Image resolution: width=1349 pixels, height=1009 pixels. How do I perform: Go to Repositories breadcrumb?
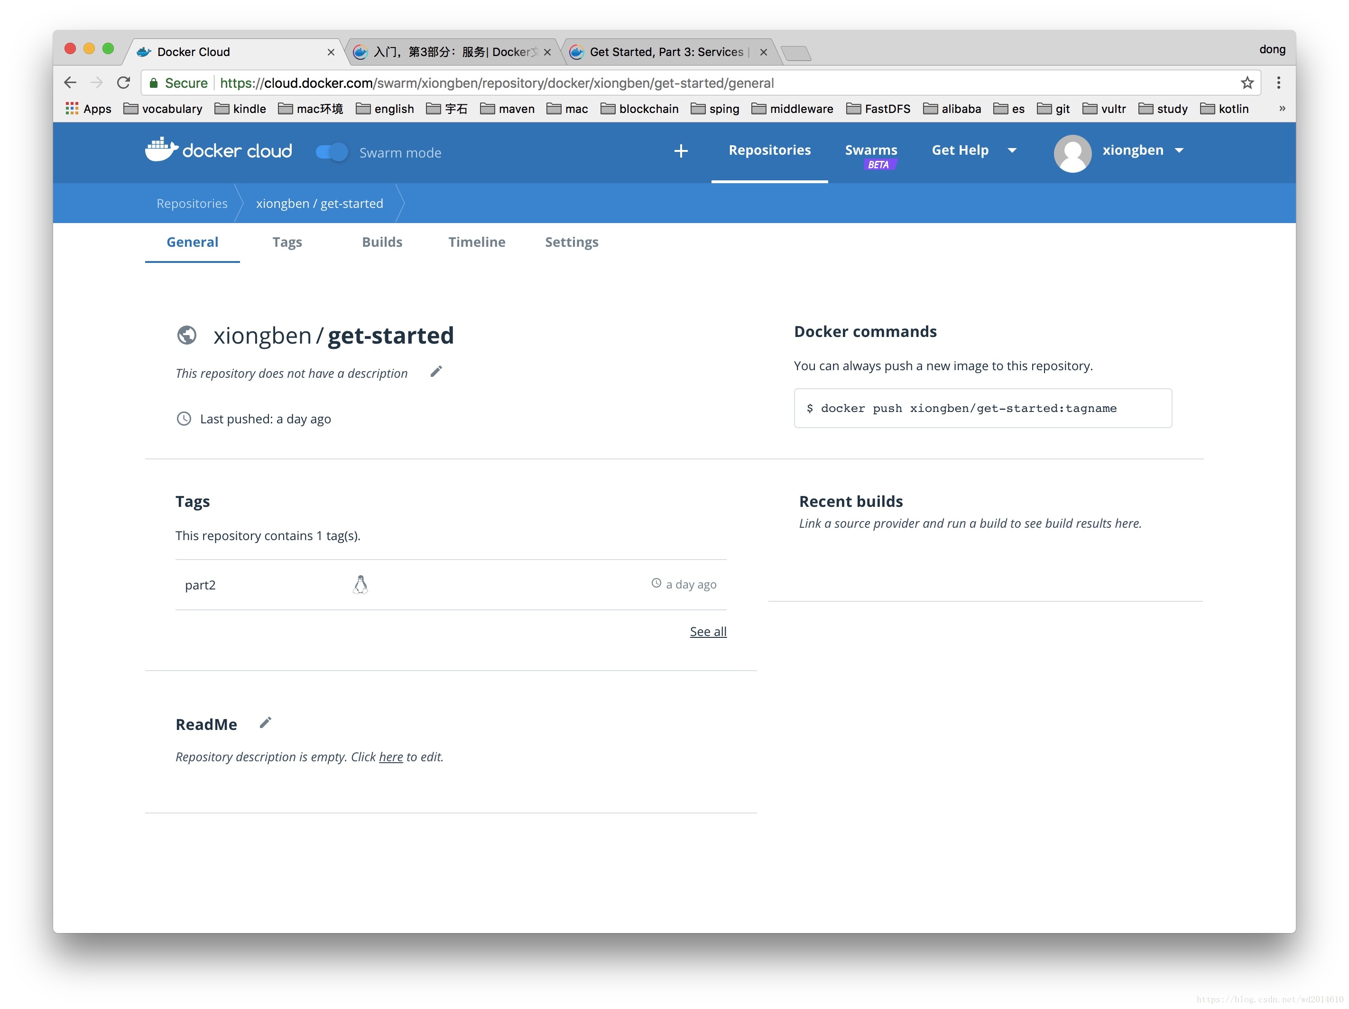pos(192,203)
